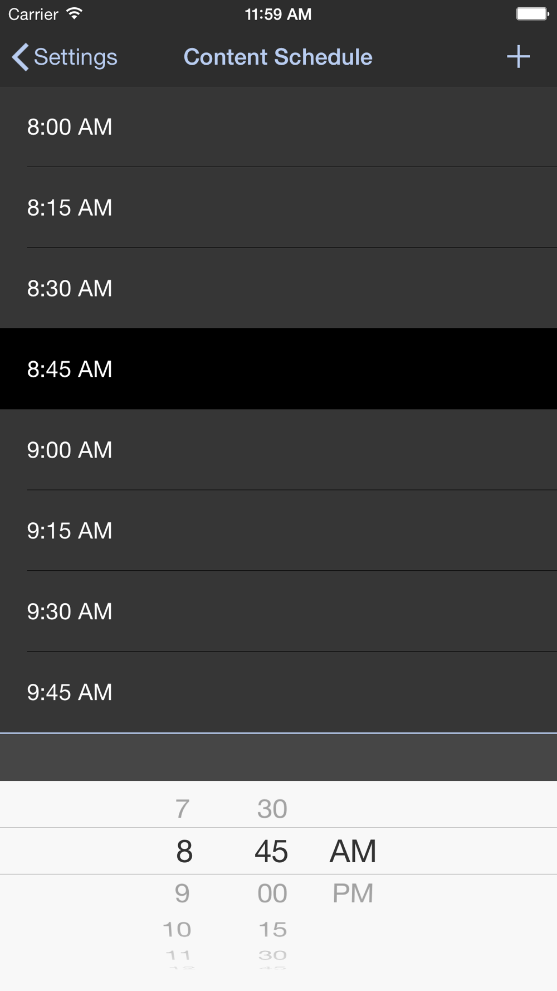Choose the 9:00 AM schedule entry
This screenshot has width=557, height=991.
(x=278, y=450)
